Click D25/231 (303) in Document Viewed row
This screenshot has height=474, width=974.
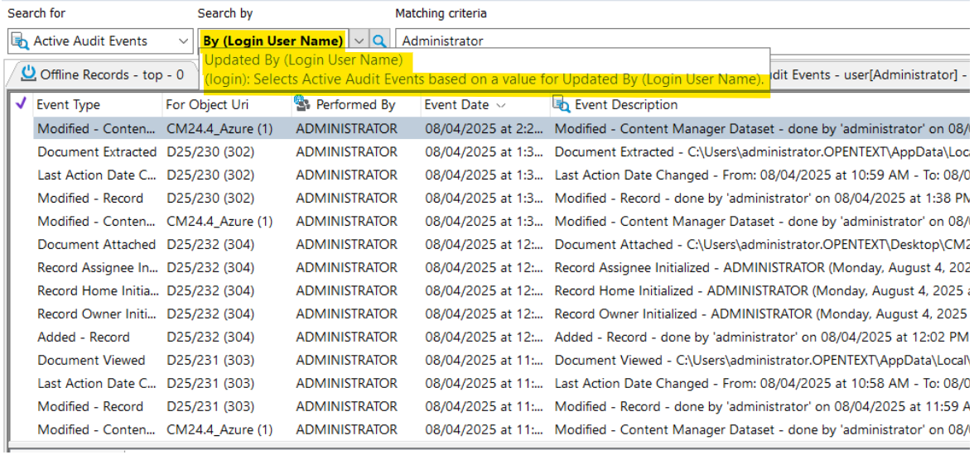[210, 361]
